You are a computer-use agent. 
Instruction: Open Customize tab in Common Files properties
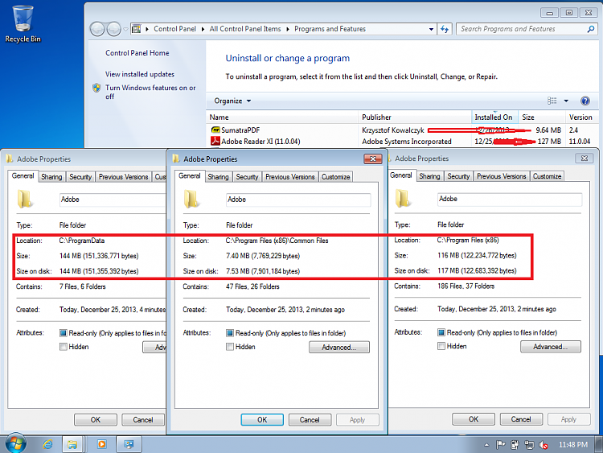pyautogui.click(x=336, y=177)
